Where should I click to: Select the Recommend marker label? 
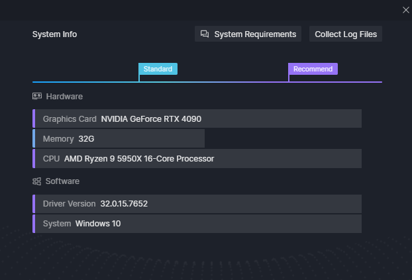(313, 69)
